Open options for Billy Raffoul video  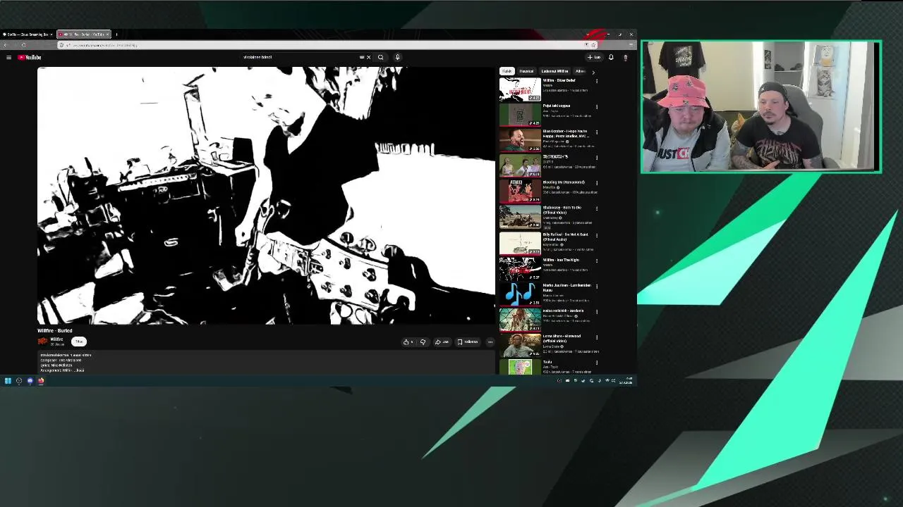(597, 235)
